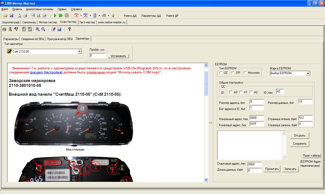
Task: Click the zoom in magnifier icon
Action: (38, 29)
